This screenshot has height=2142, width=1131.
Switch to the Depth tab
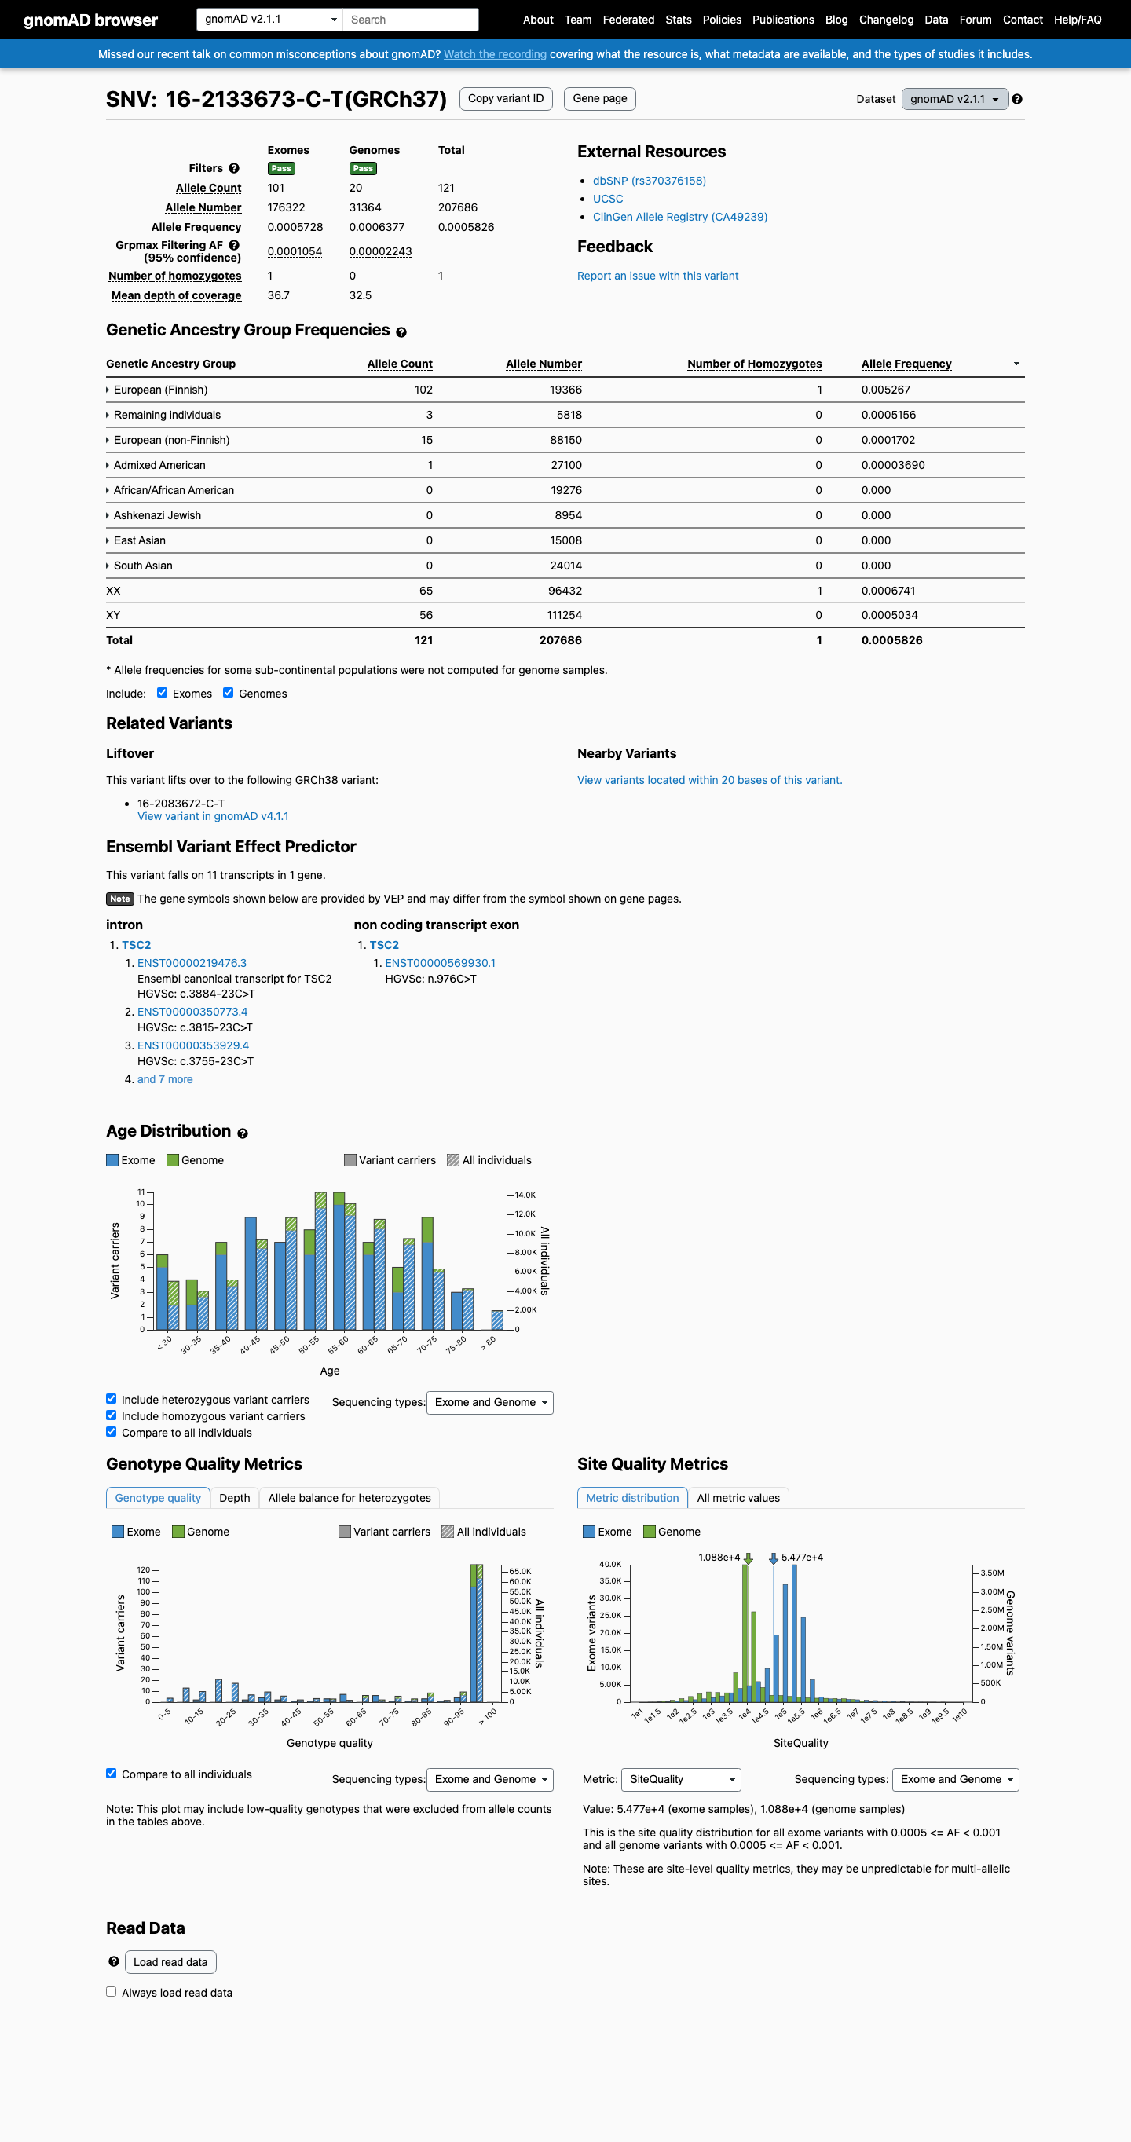point(235,1498)
